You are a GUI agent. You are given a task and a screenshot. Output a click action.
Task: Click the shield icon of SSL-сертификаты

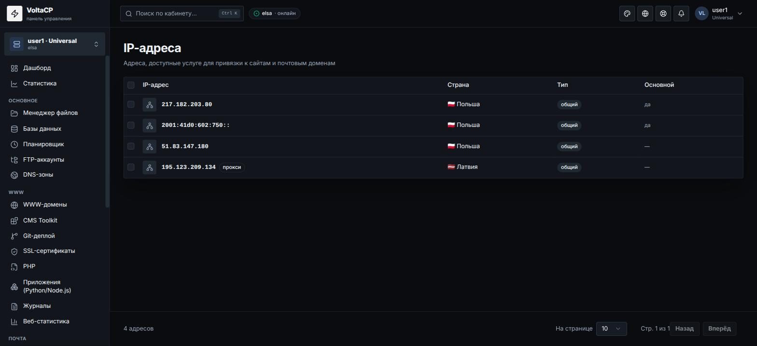(x=14, y=251)
